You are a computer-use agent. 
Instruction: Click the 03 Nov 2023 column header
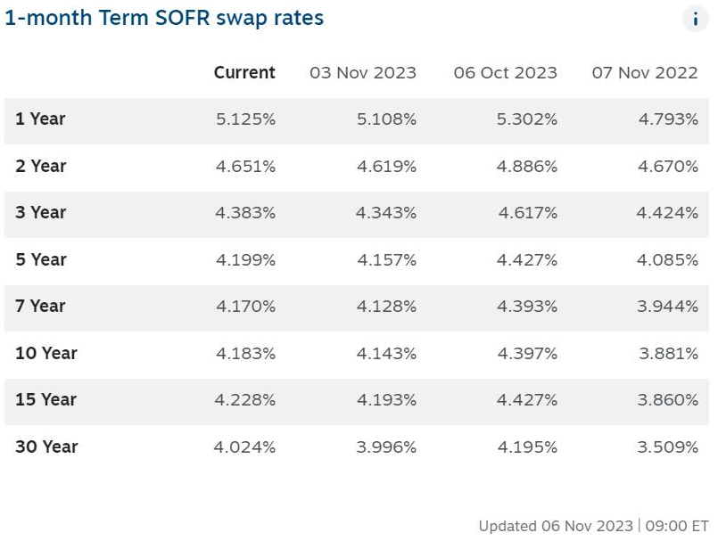click(363, 73)
